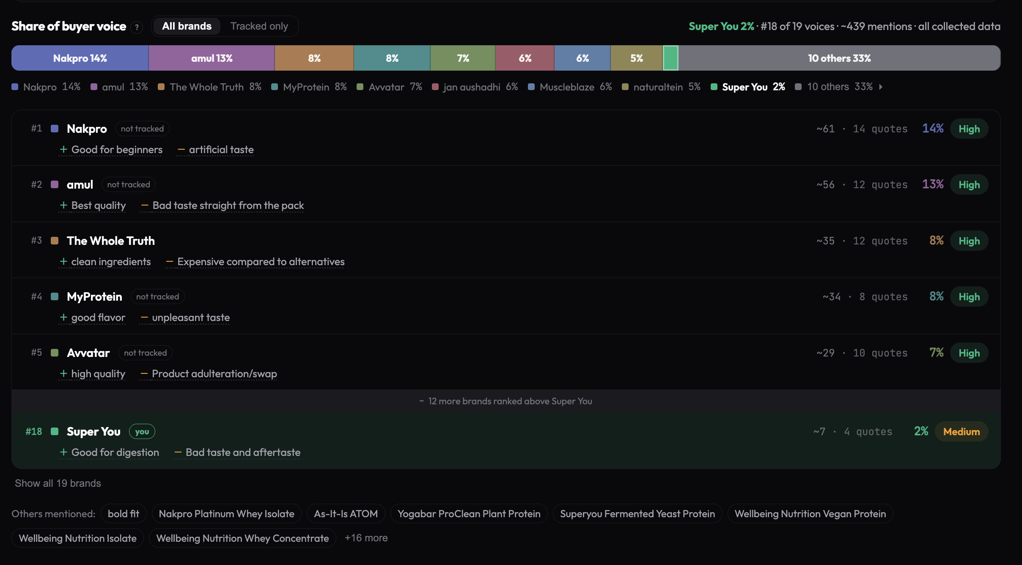Image resolution: width=1022 pixels, height=565 pixels.
Task: Open the #4 MyProtein brand row
Action: [506, 306]
